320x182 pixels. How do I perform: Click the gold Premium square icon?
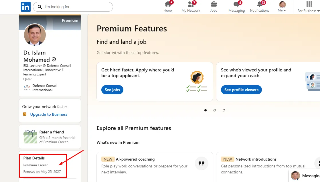point(25,114)
